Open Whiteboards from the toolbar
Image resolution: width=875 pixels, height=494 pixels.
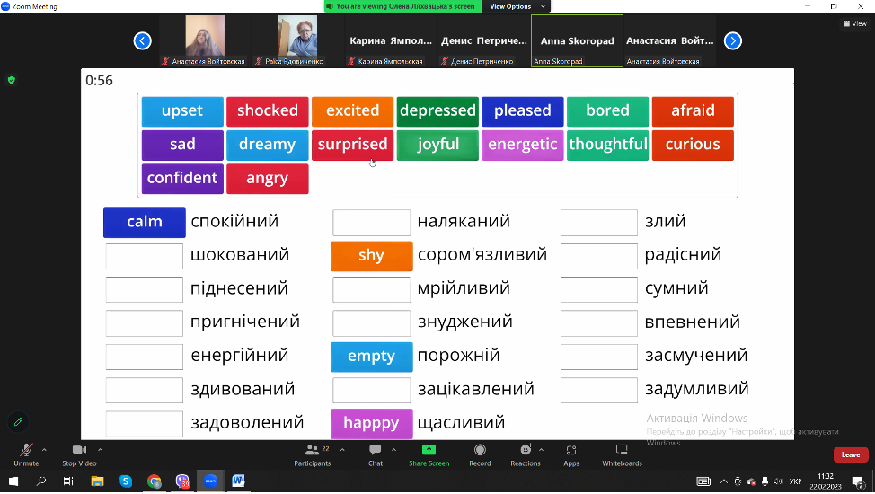[x=622, y=451]
